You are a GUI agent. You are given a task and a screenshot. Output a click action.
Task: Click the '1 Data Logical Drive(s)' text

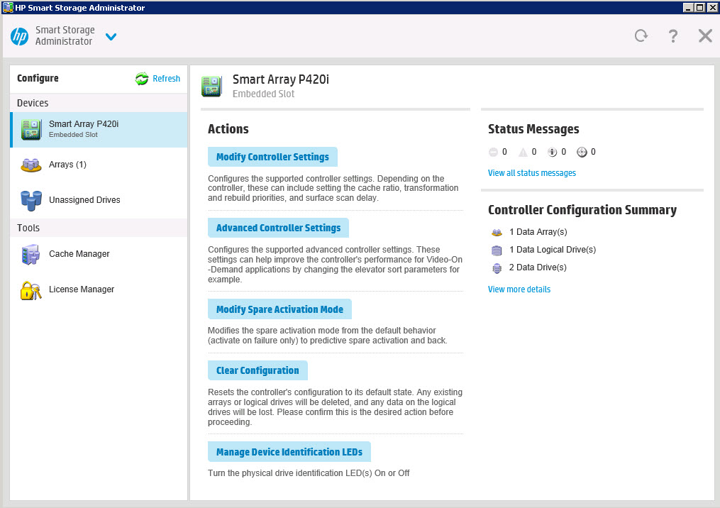click(x=553, y=250)
